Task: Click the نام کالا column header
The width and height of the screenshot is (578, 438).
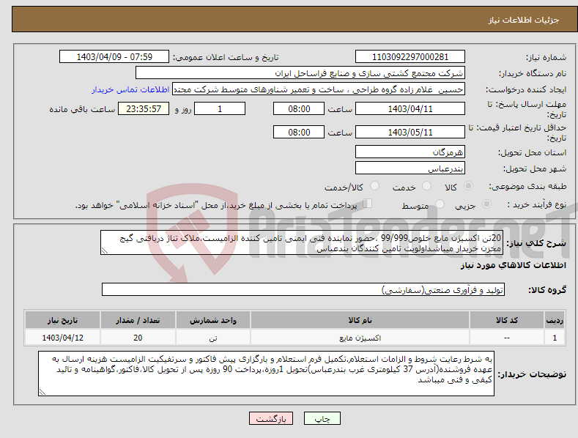Action: tap(360, 320)
